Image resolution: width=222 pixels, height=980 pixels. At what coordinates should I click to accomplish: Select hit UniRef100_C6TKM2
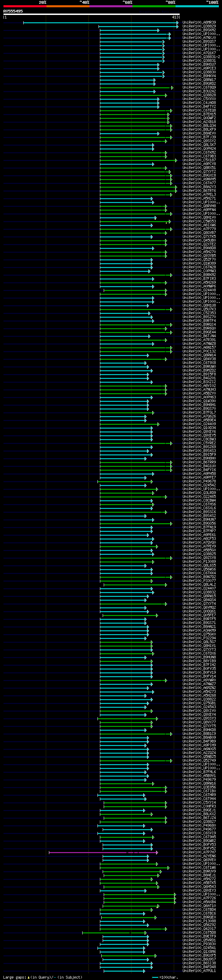(x=199, y=153)
